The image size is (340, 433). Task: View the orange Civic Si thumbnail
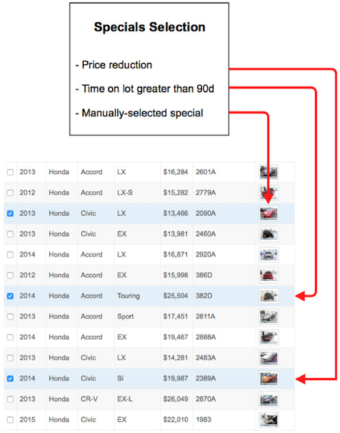[x=268, y=378]
